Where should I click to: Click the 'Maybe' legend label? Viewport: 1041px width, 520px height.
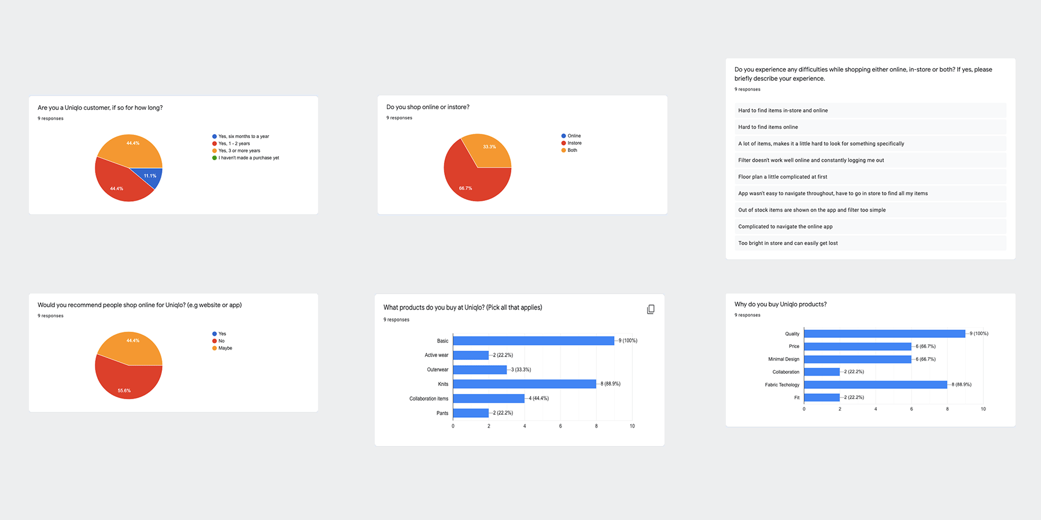pos(226,348)
